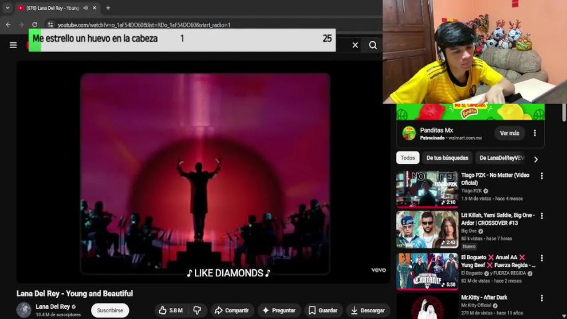Click the video player area

point(203,172)
